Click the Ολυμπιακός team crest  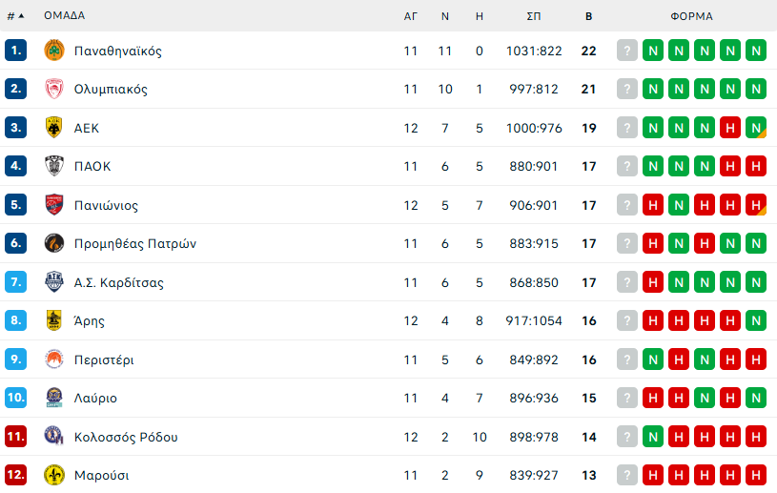[x=54, y=90]
